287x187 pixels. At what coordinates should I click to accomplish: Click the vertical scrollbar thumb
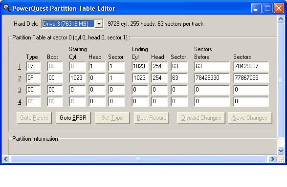tap(281, 80)
